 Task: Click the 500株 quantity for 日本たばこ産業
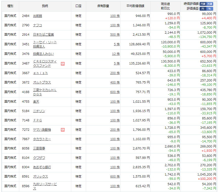coord(115,35)
